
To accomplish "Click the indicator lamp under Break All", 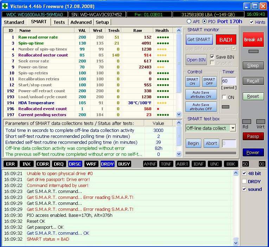I will pos(254,51).
